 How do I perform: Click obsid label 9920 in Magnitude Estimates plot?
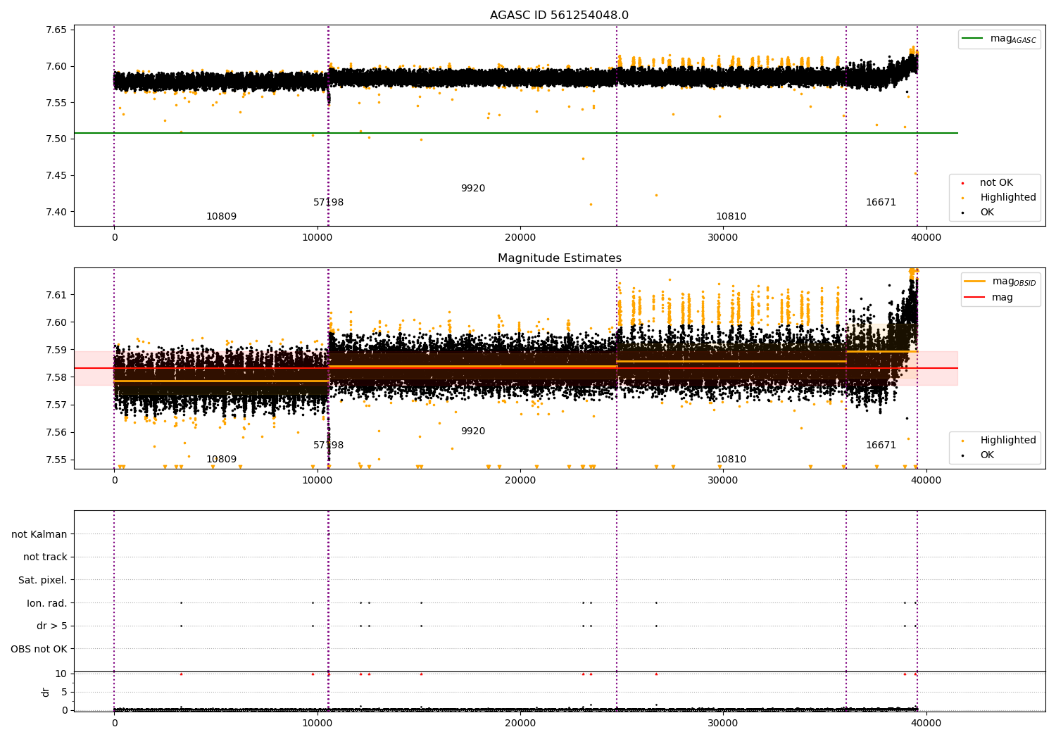[x=473, y=431]
